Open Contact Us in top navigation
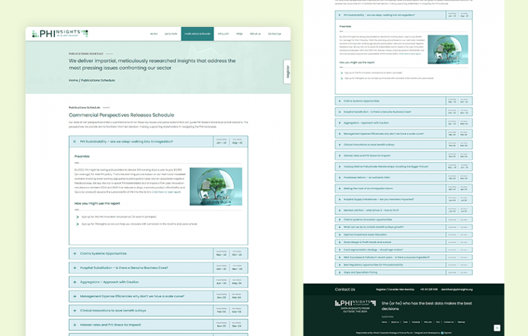 [275, 34]
